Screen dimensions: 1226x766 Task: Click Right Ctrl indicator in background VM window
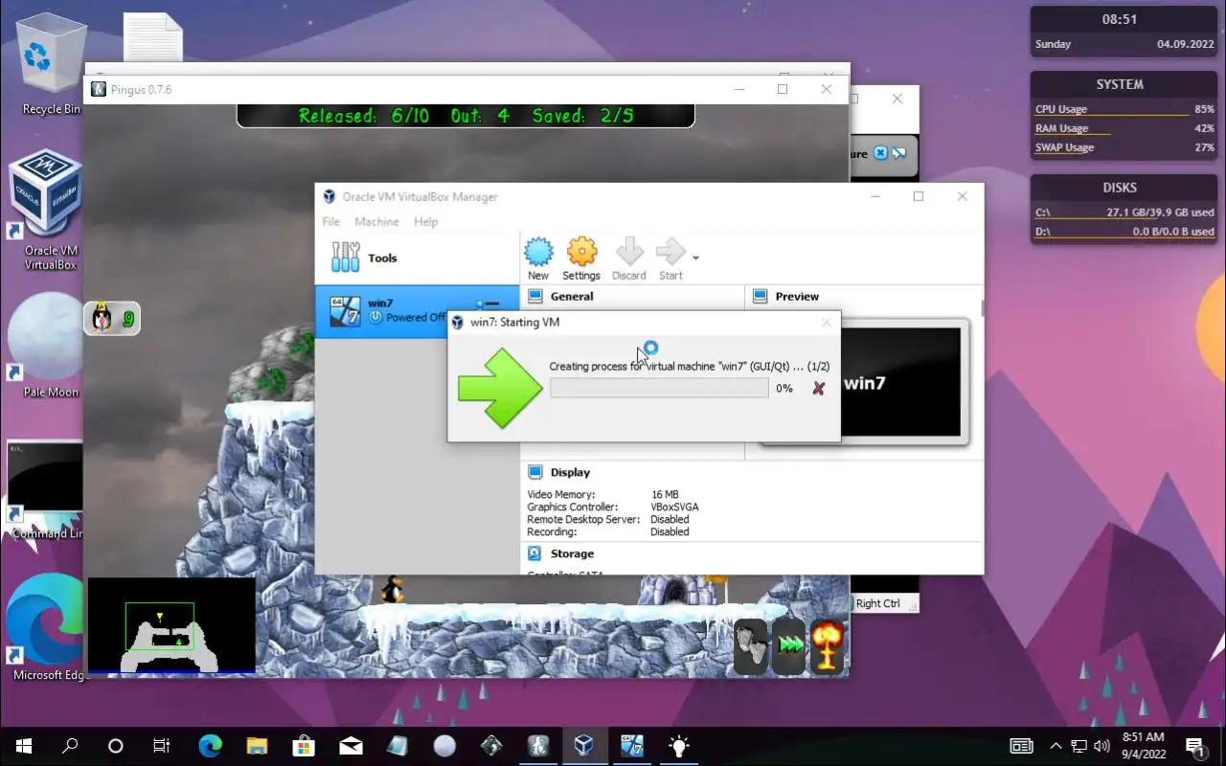(x=878, y=603)
